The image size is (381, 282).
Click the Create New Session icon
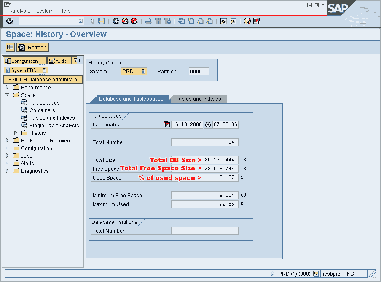223,21
